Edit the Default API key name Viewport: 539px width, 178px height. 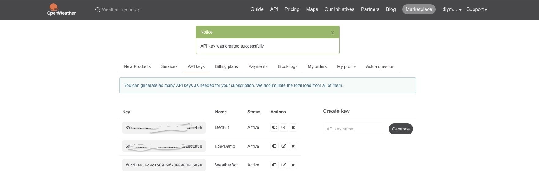tap(284, 127)
